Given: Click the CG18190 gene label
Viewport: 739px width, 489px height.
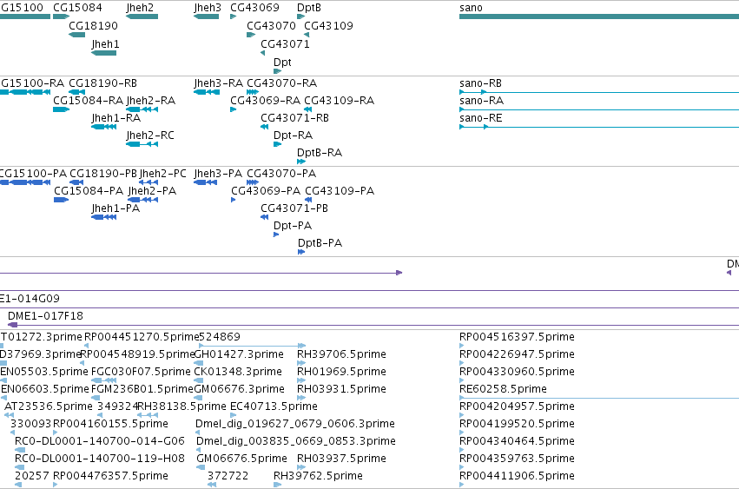Looking at the screenshot, I should coord(93,26).
